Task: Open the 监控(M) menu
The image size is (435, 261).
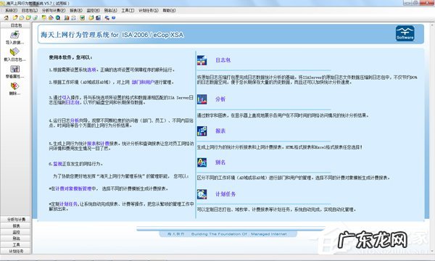Action: 94,10
